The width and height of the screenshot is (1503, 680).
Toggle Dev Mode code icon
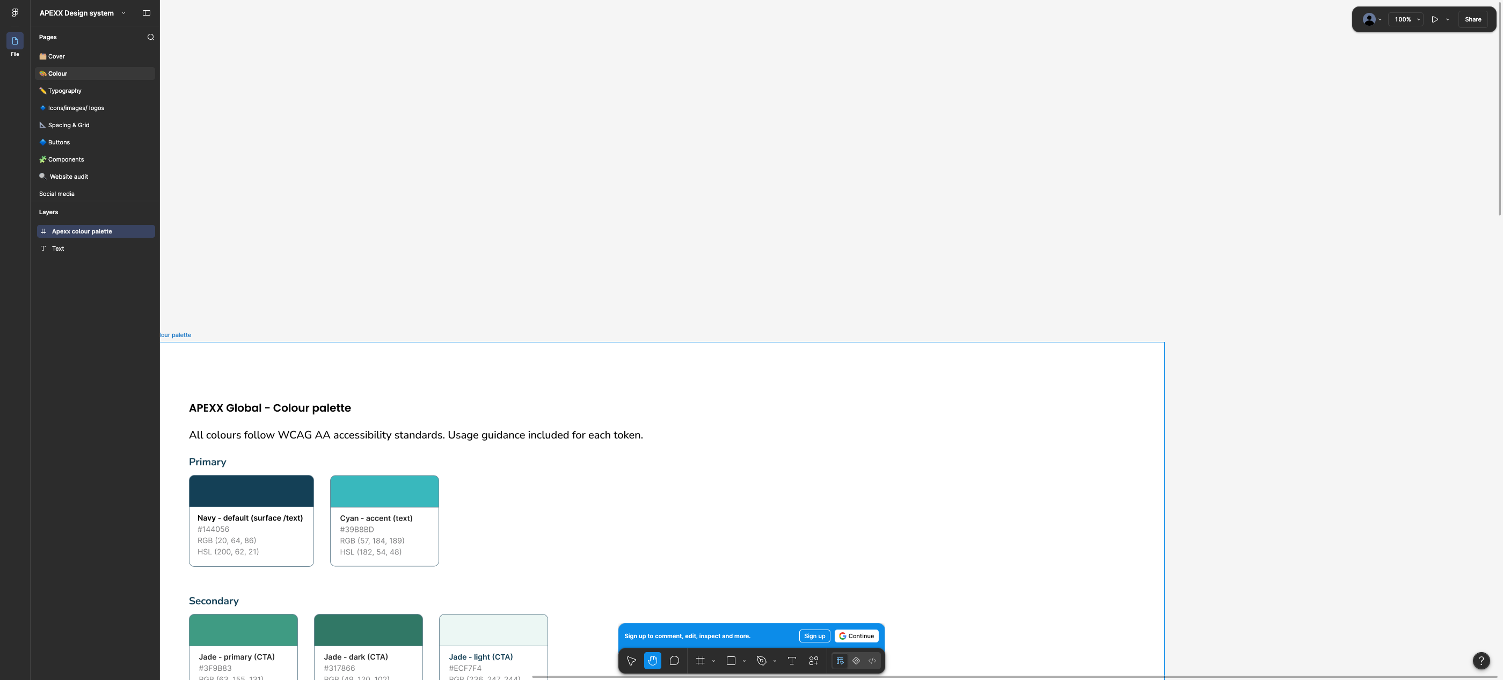[x=872, y=661]
